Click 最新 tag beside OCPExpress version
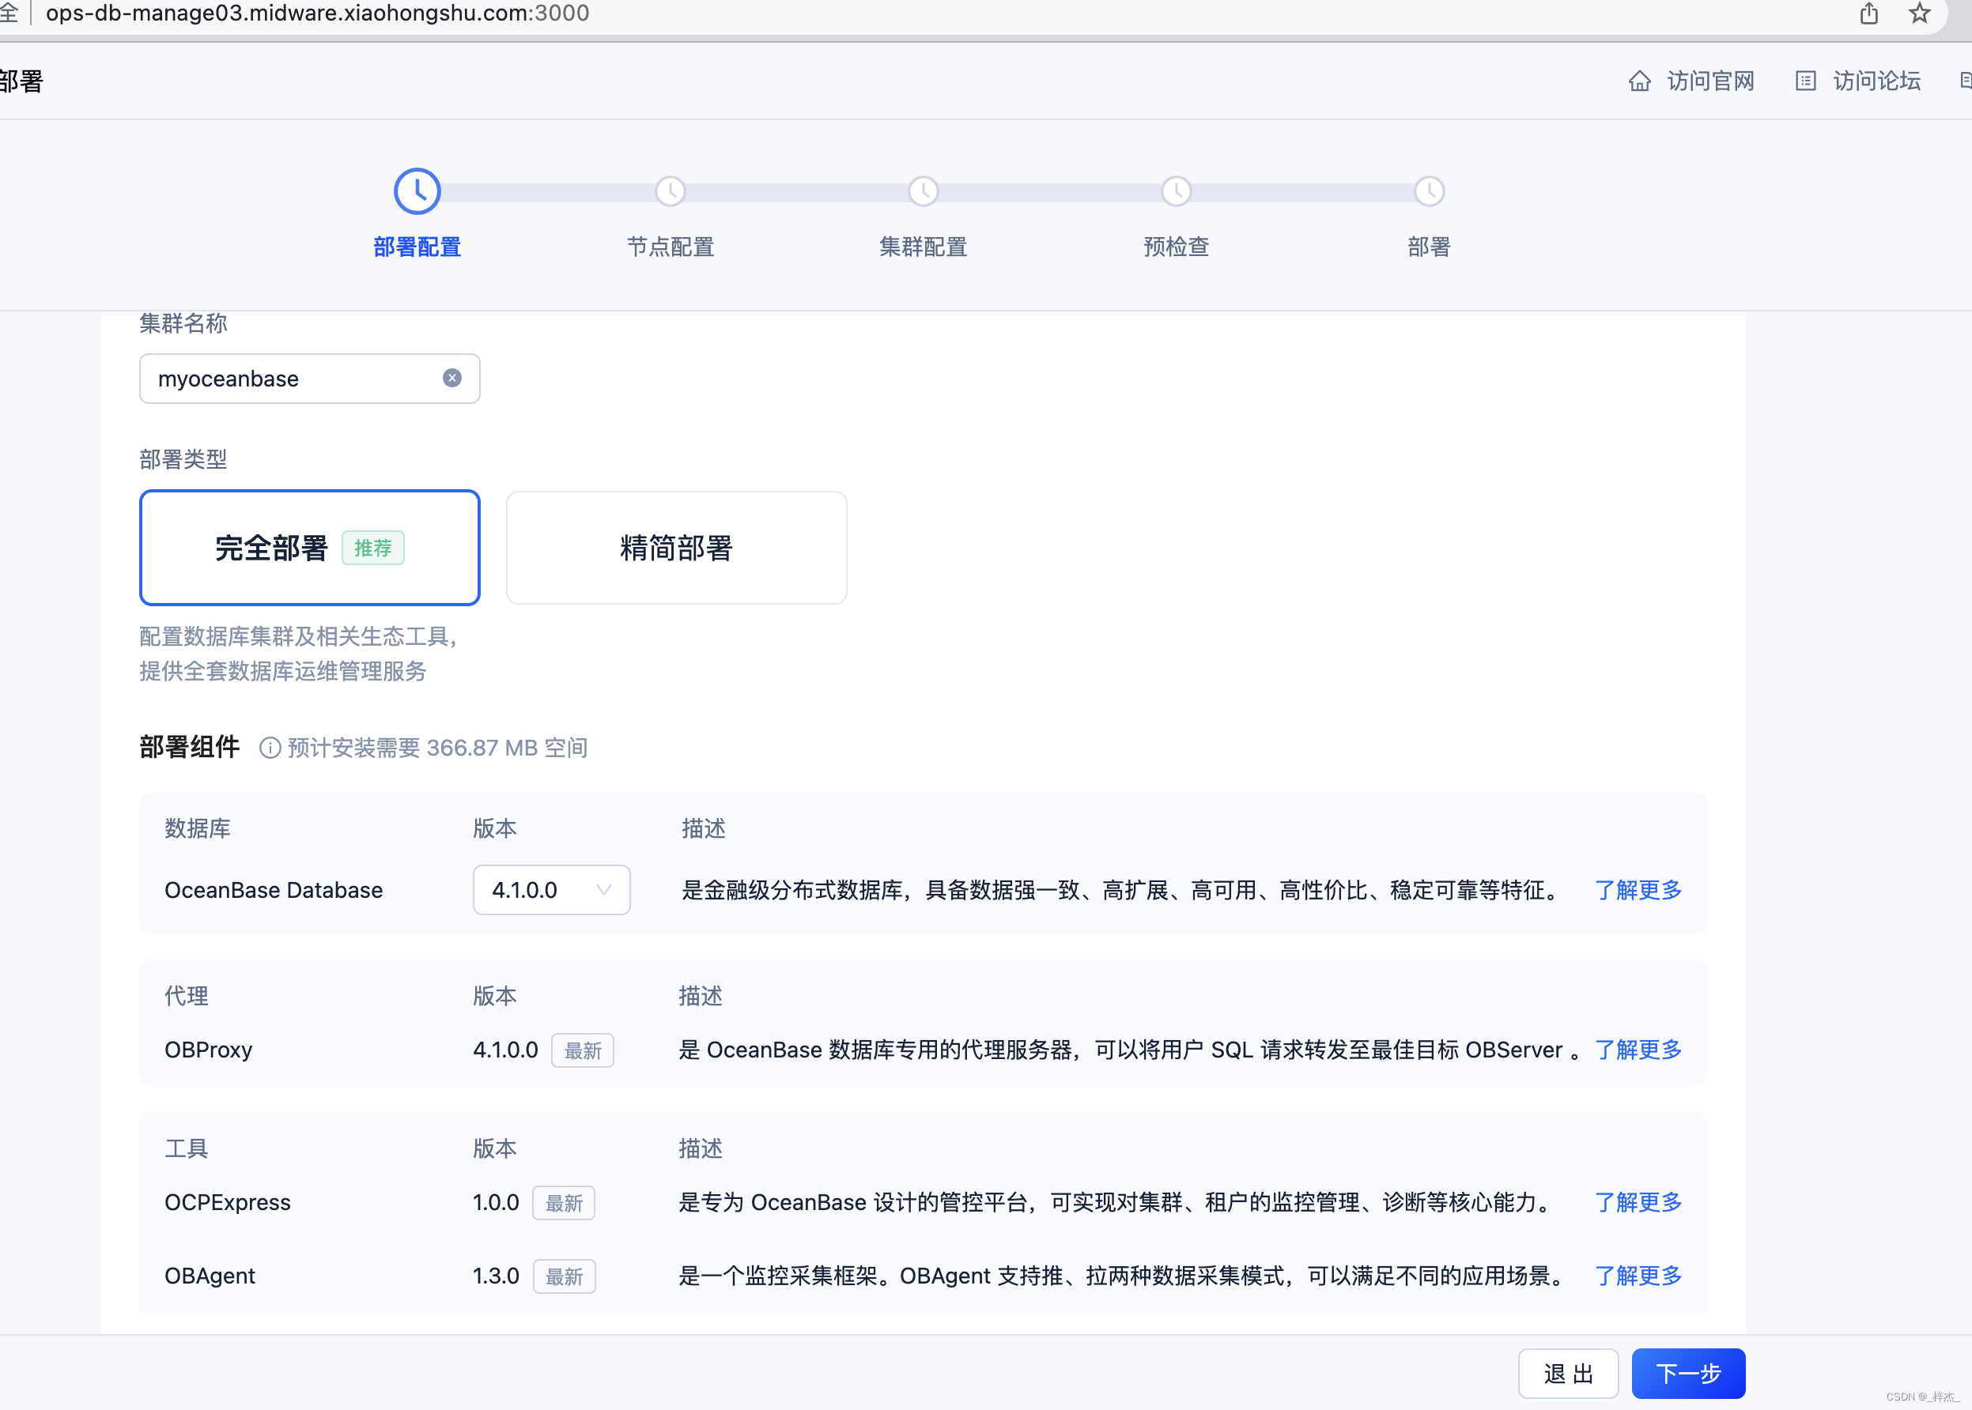 pos(564,1204)
